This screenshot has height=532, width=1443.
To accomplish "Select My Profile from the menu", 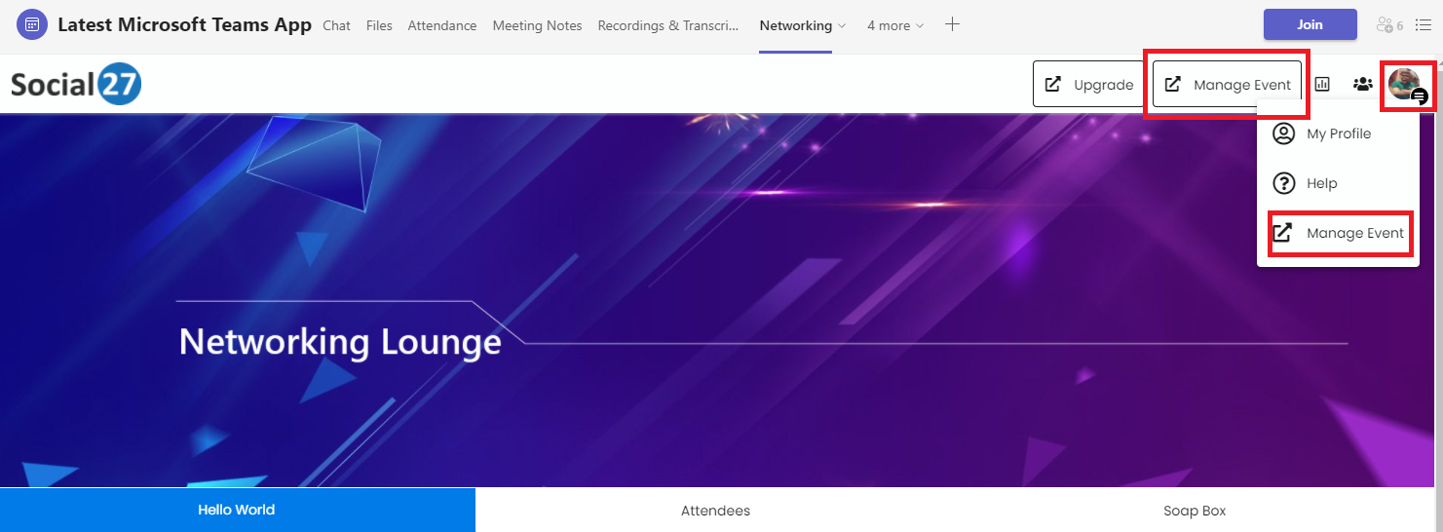I will (x=1338, y=133).
